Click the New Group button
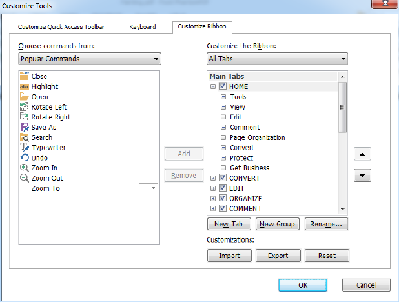 278,224
